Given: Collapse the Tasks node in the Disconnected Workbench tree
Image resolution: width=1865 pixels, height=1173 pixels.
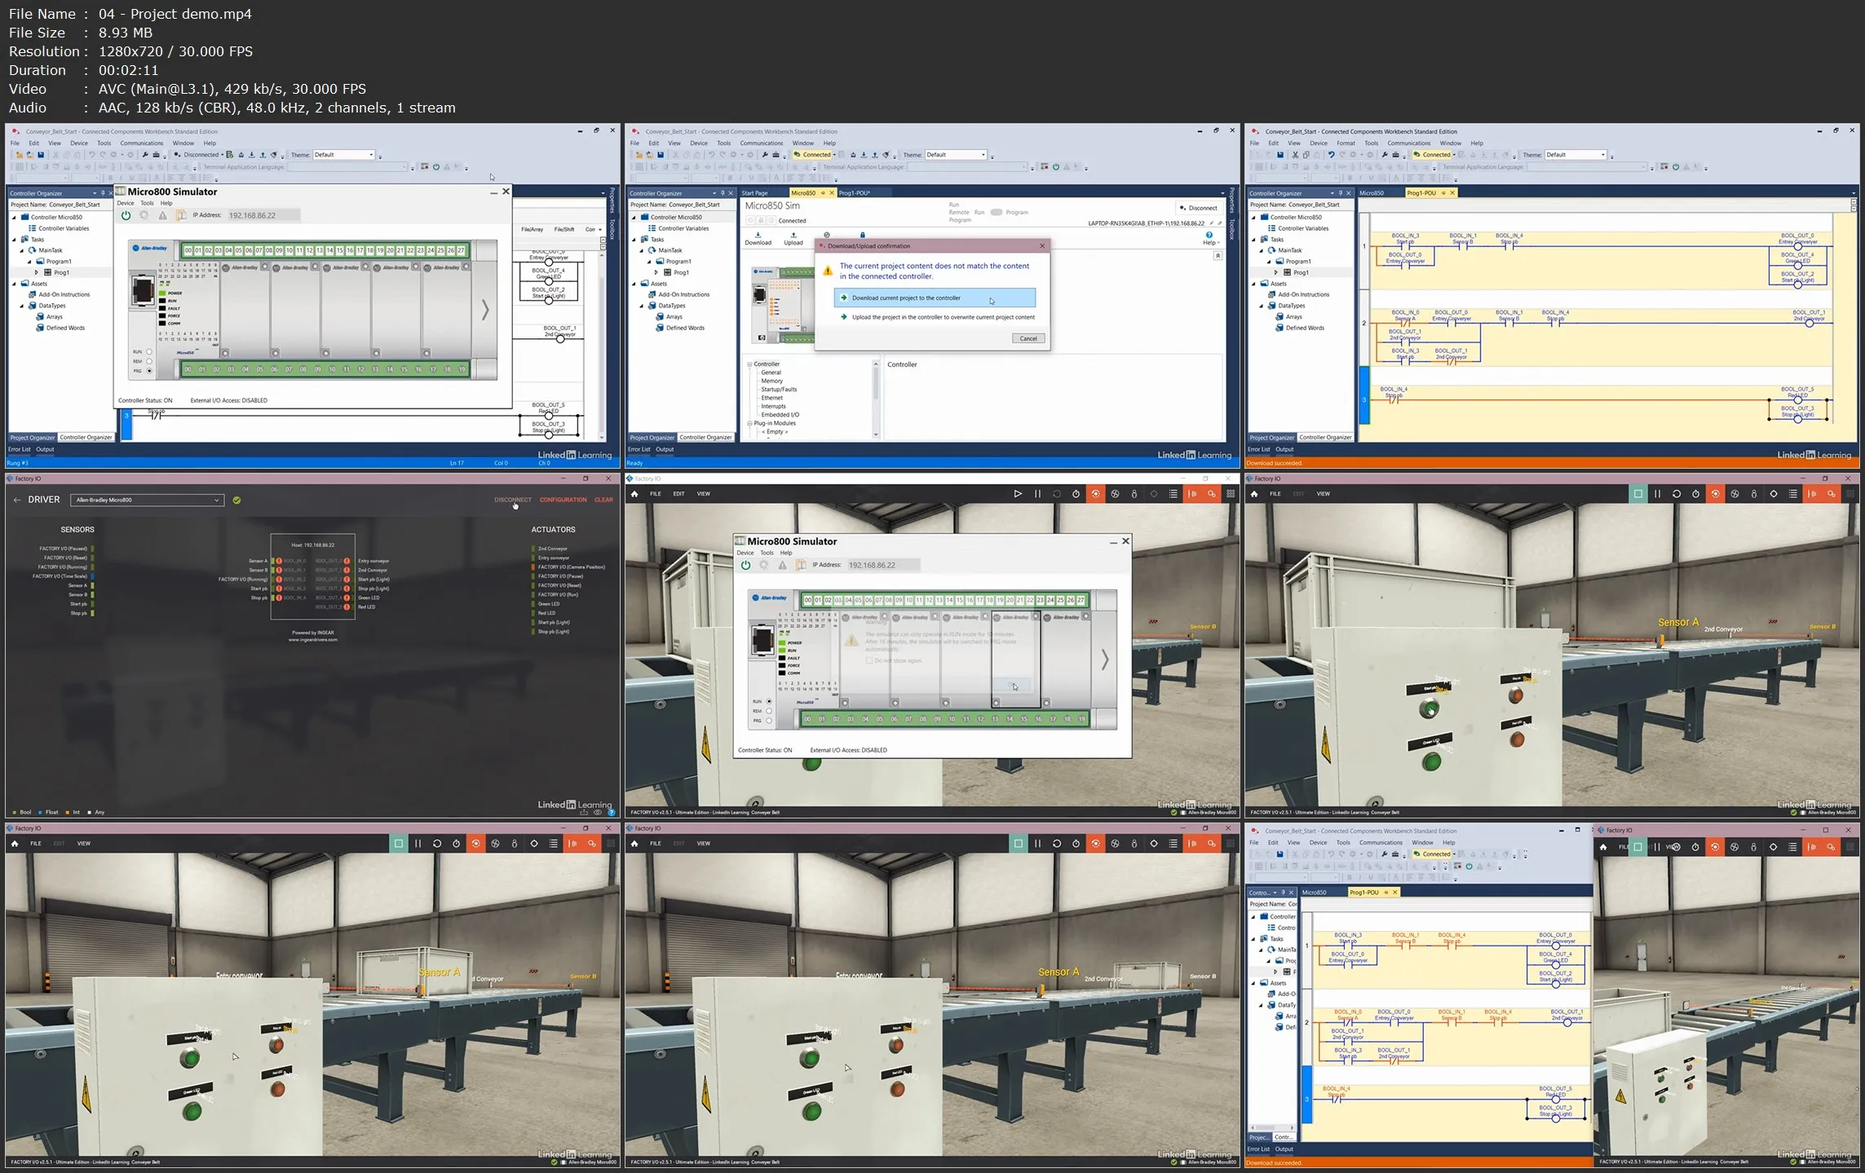Looking at the screenshot, I should click(14, 240).
